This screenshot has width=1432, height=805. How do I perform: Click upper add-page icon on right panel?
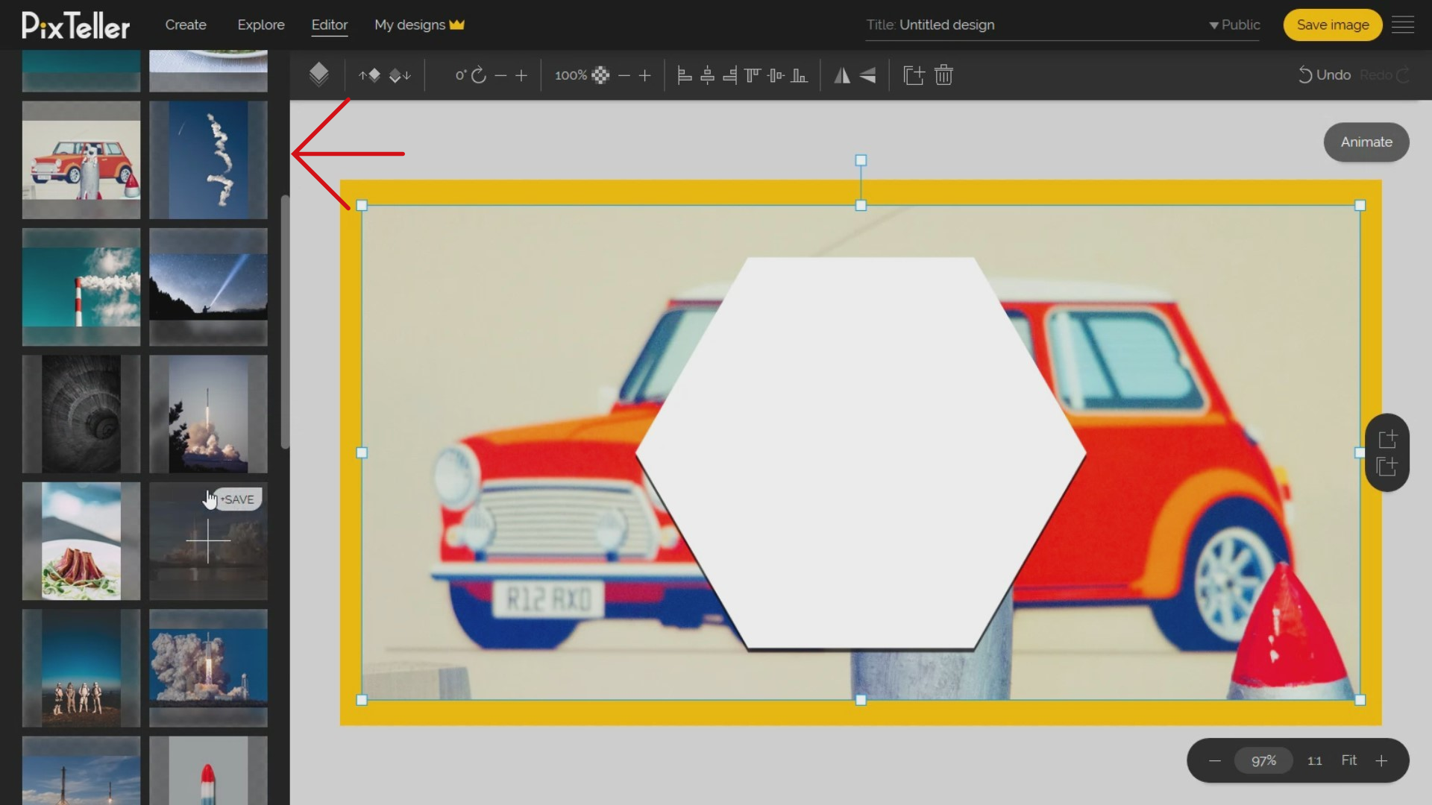pos(1387,438)
